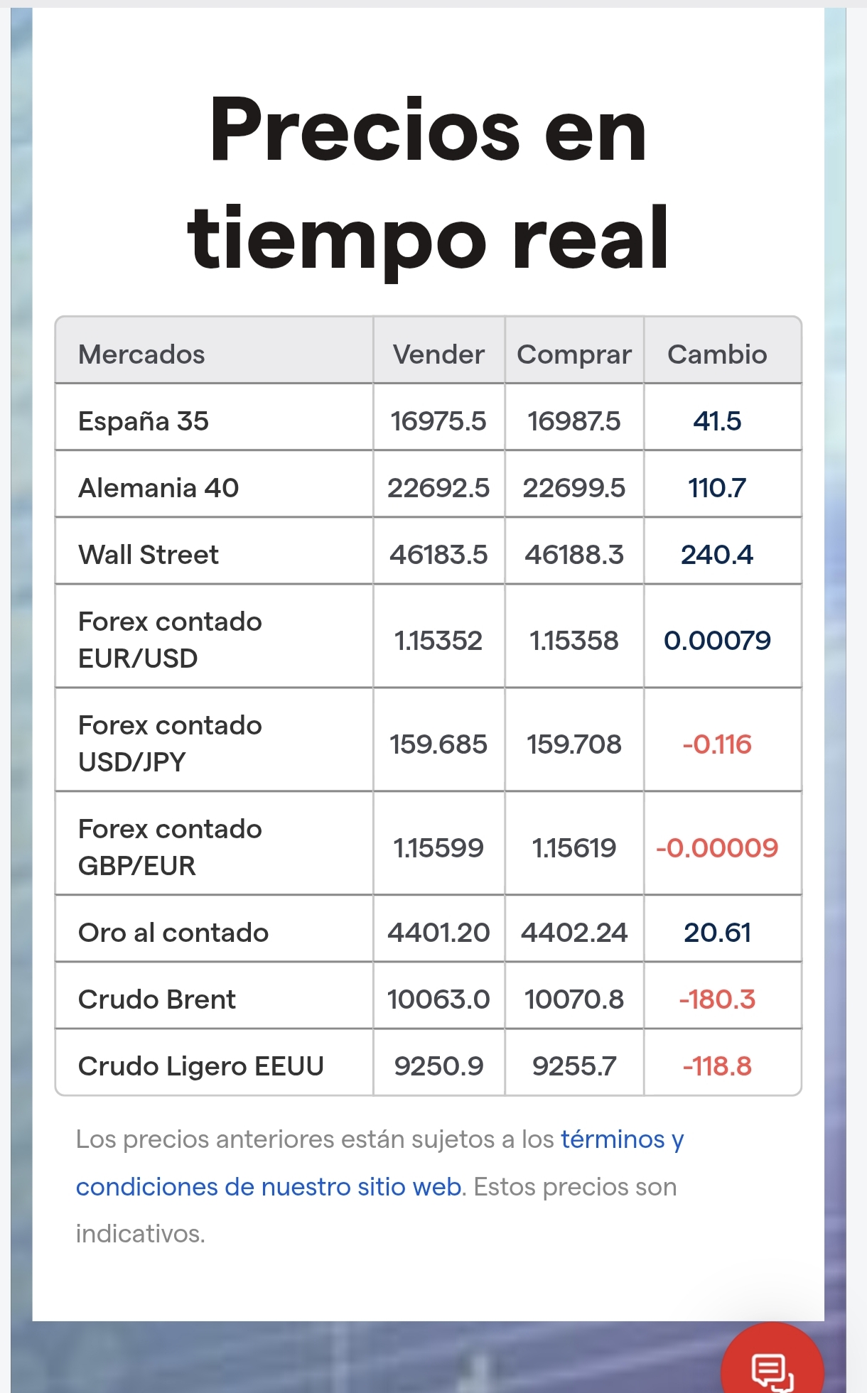Click the Wall Street market name

coord(149,555)
